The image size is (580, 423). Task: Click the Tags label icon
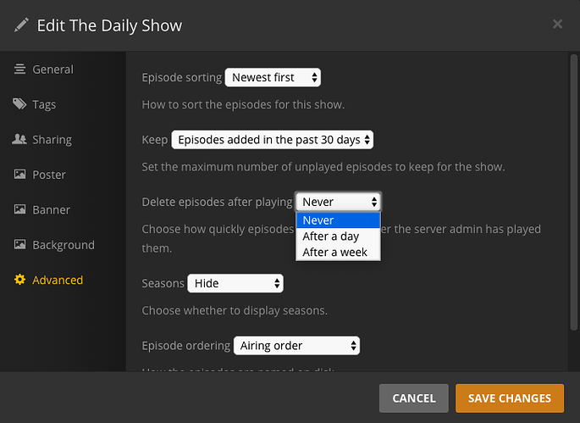click(19, 104)
